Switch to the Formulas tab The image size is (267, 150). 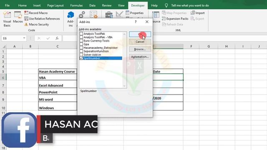coord(76,5)
